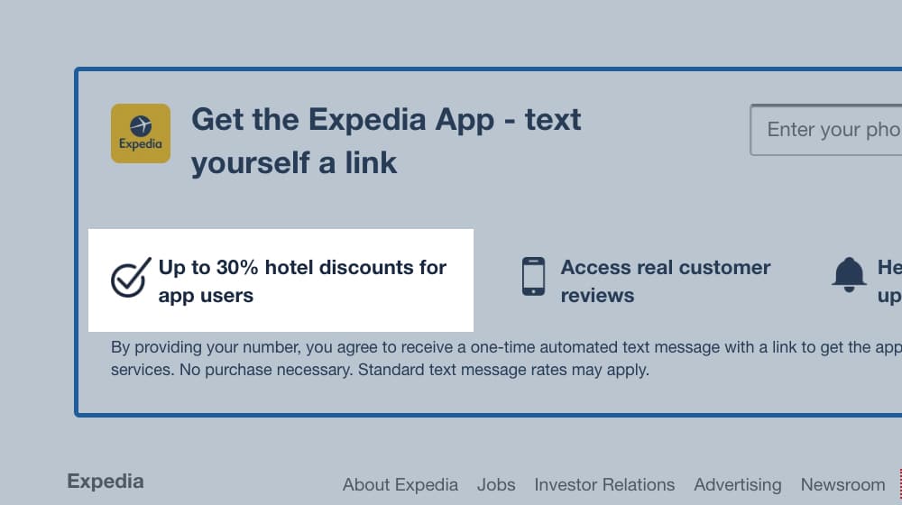Go to the Investor Relations link
Screen dimensions: 902x505
tap(604, 485)
